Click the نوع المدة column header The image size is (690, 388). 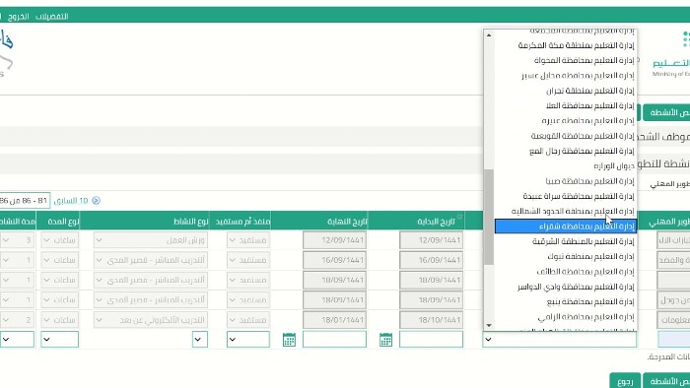[x=63, y=222]
